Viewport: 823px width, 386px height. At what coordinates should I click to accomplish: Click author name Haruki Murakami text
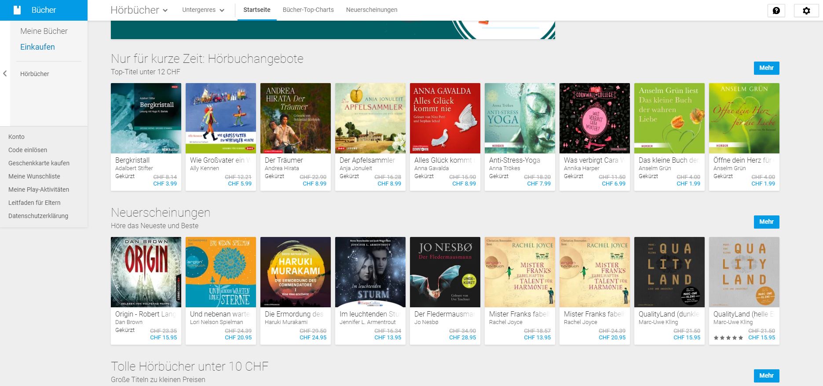click(286, 322)
